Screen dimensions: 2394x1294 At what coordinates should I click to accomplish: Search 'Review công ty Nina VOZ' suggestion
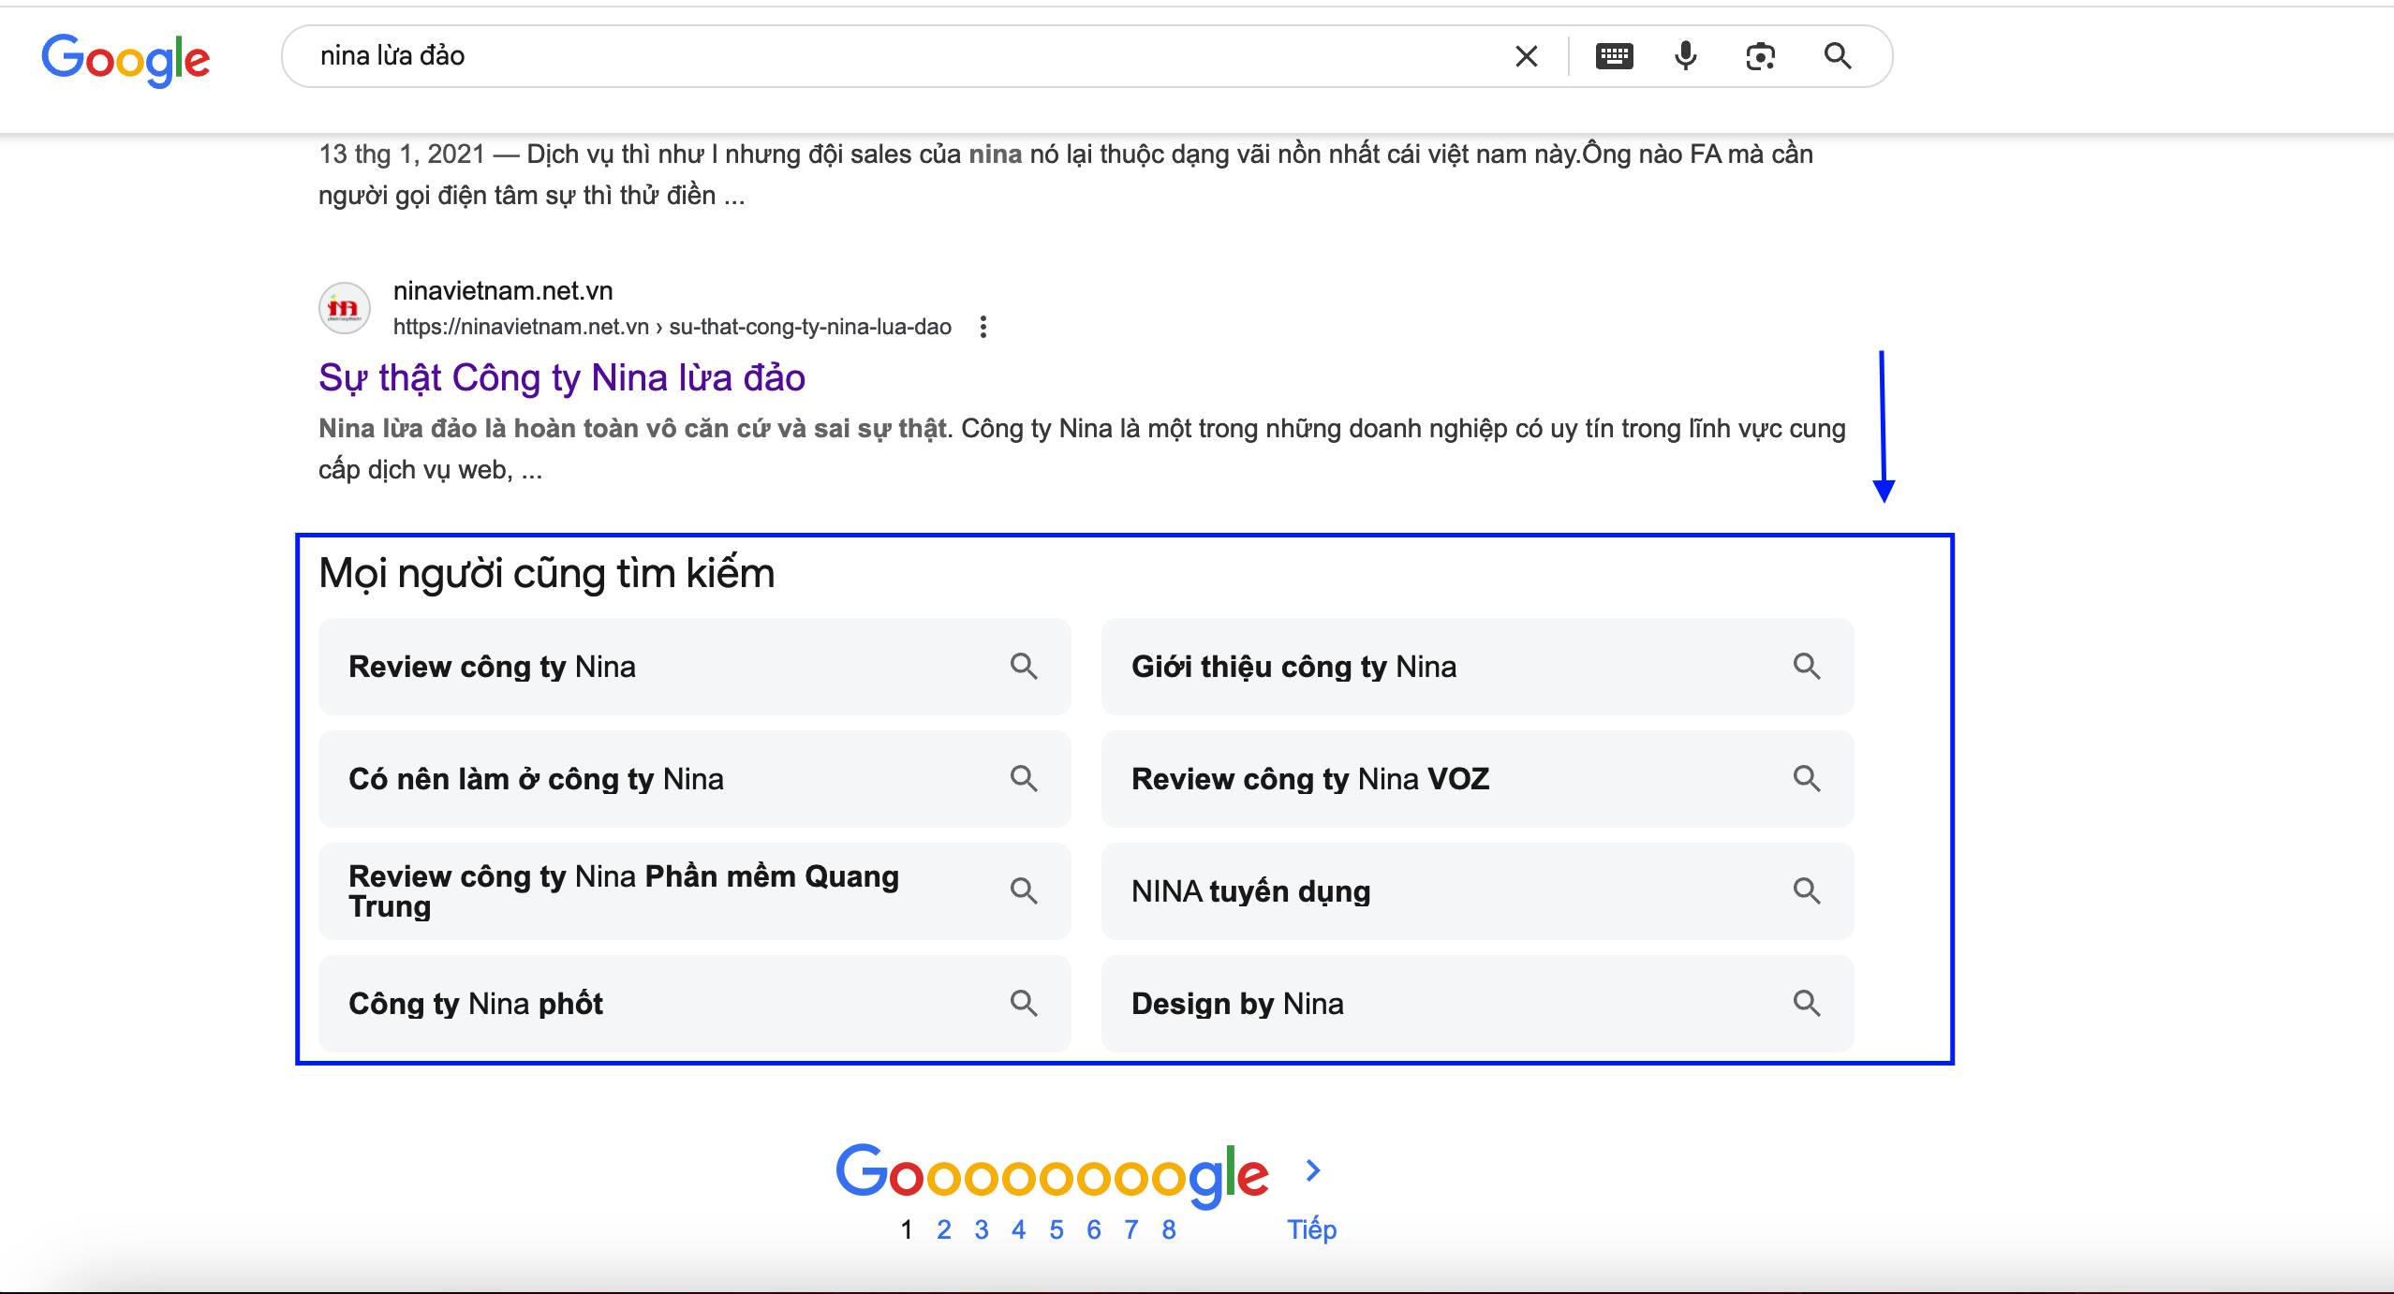[x=1477, y=779]
